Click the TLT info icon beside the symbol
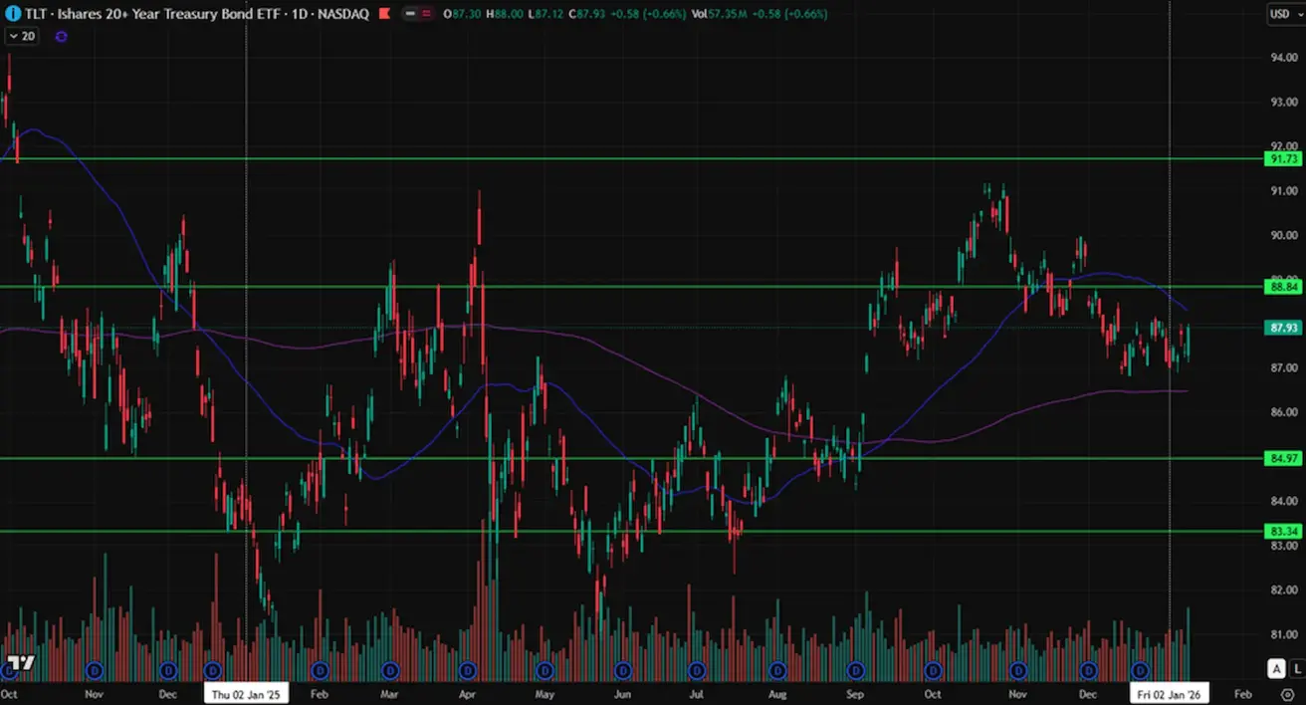Image resolution: width=1306 pixels, height=705 pixels. pos(11,14)
